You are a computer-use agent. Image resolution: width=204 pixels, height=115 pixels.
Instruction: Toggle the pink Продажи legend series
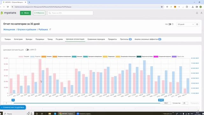click(x=24, y=57)
